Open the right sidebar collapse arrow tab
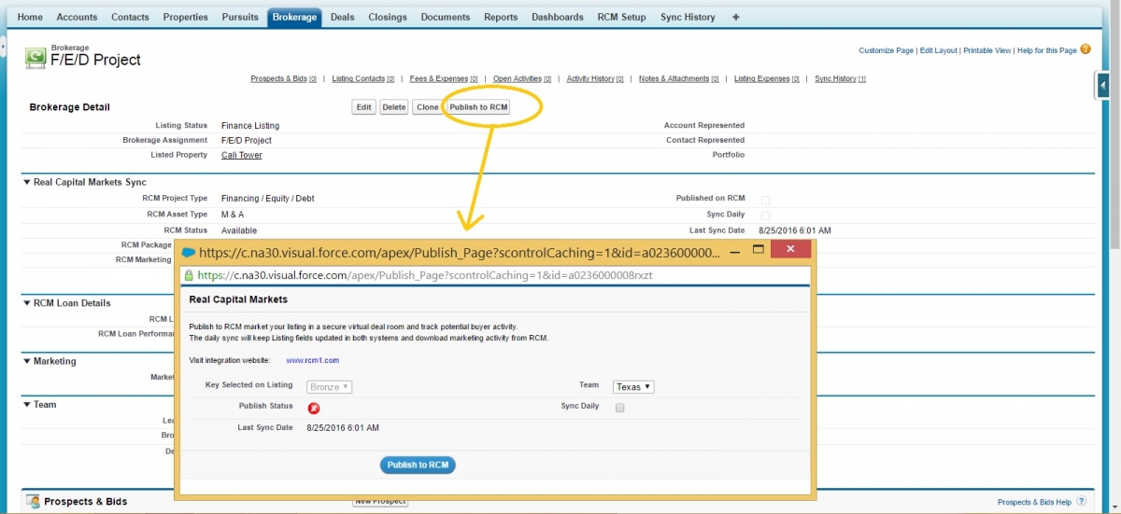 click(x=1102, y=85)
